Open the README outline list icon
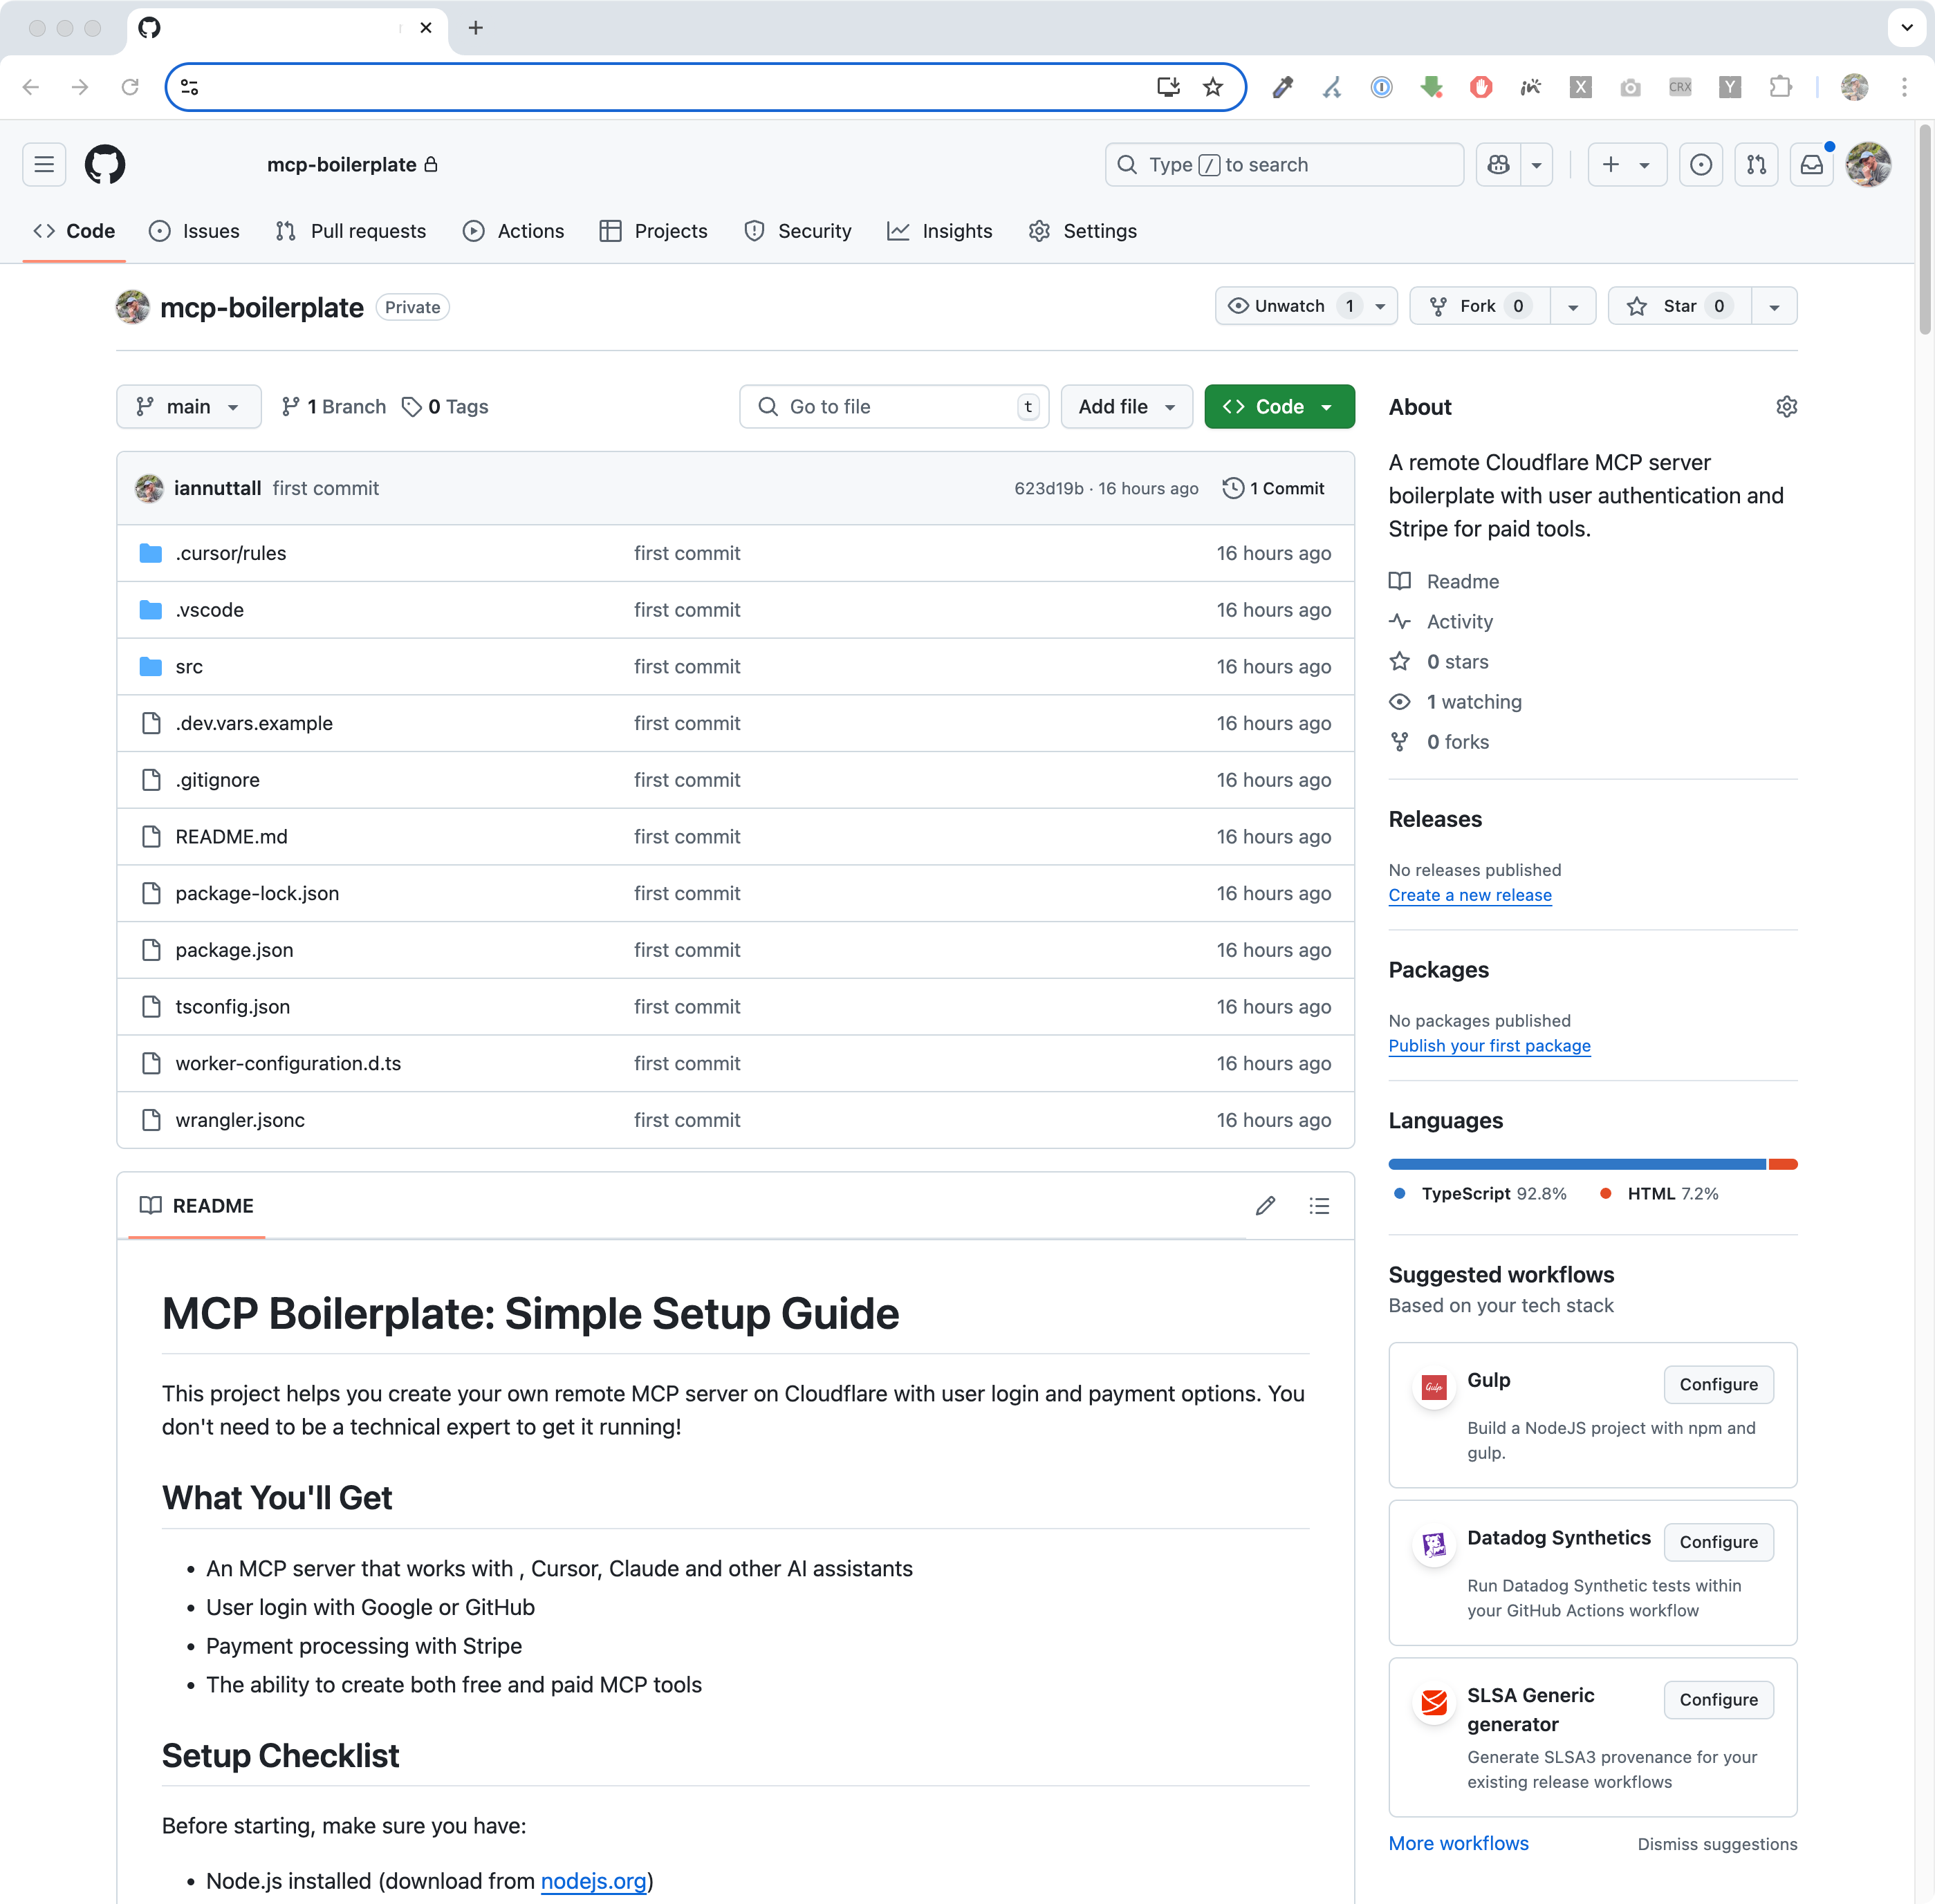The image size is (1935, 1904). [1320, 1206]
